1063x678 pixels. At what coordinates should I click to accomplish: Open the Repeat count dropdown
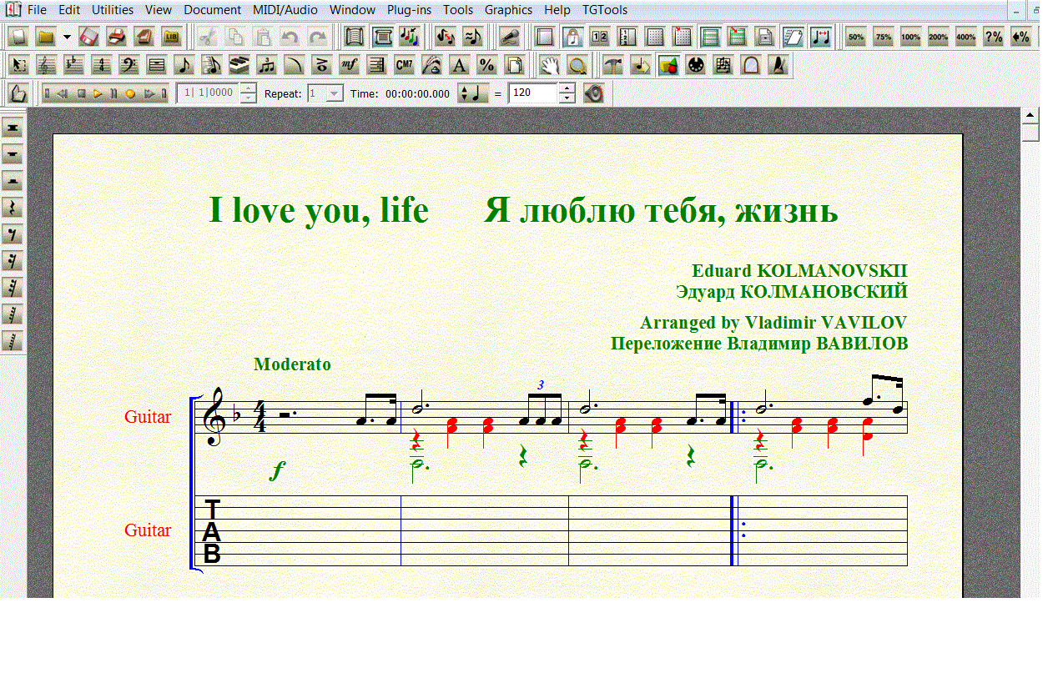click(334, 93)
